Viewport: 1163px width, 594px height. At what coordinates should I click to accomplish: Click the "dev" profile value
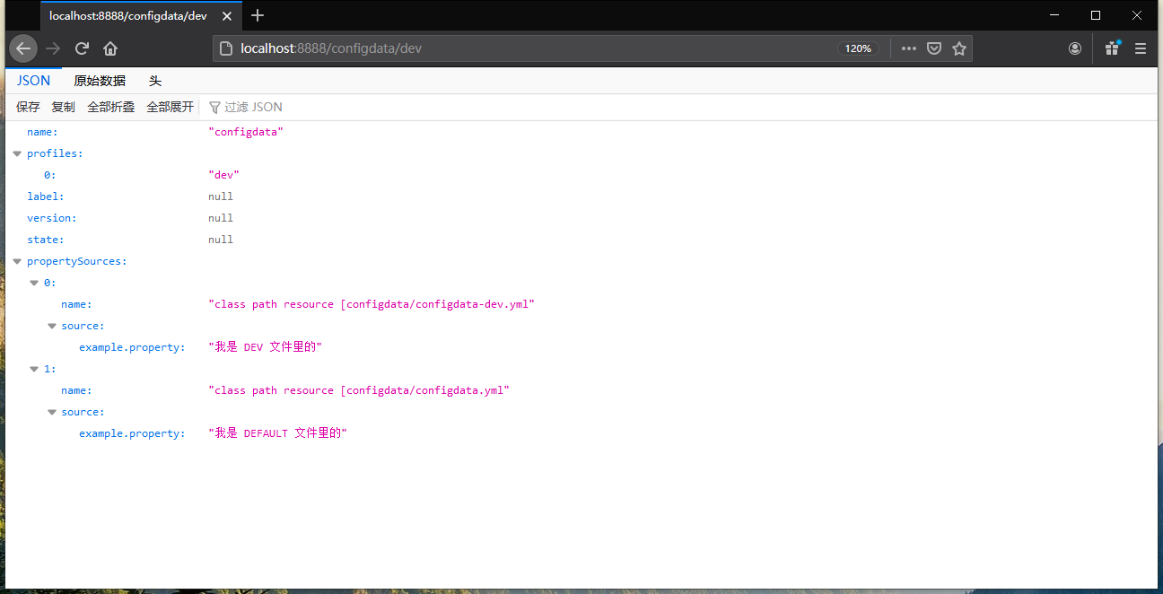[223, 175]
